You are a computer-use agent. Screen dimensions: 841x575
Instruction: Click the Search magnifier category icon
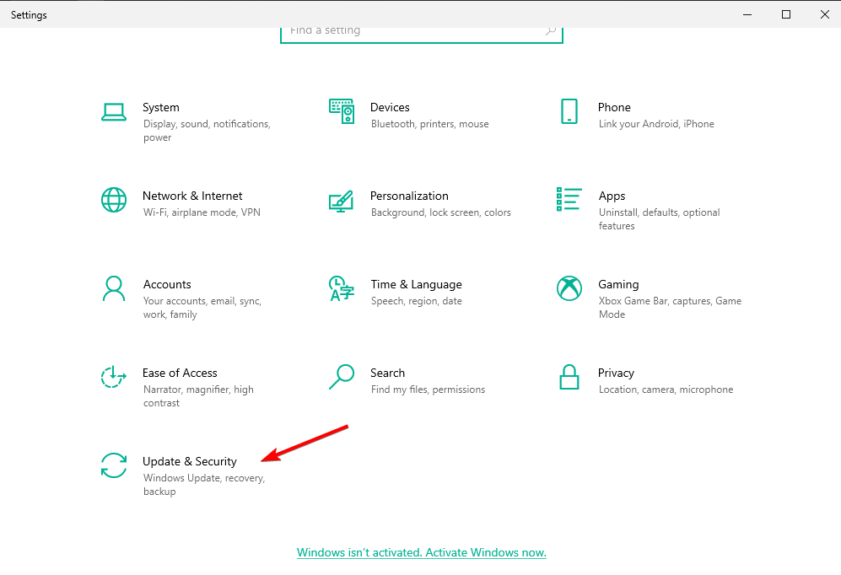pos(341,377)
